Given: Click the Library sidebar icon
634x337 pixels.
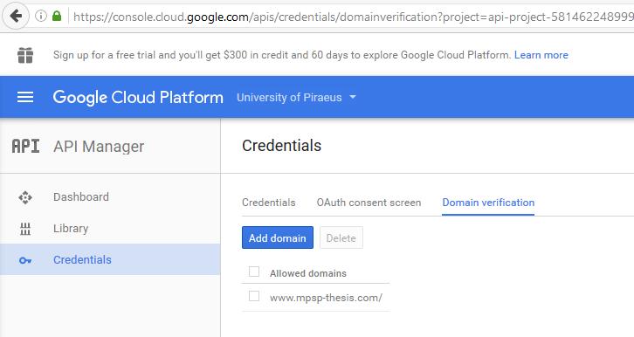Looking at the screenshot, I should coord(25,229).
